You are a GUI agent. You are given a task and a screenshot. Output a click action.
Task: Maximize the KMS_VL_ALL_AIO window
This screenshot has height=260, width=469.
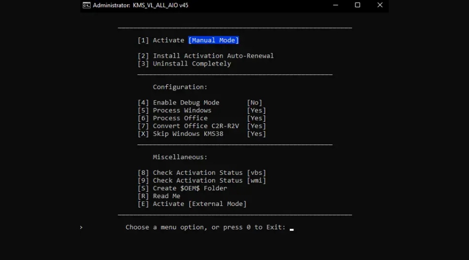[x=357, y=5]
